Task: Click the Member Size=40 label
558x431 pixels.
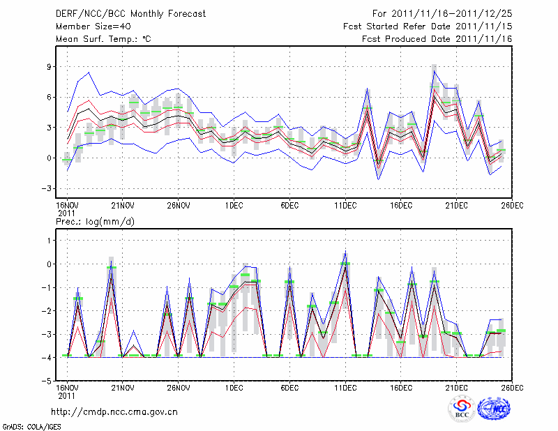Action: tap(93, 27)
